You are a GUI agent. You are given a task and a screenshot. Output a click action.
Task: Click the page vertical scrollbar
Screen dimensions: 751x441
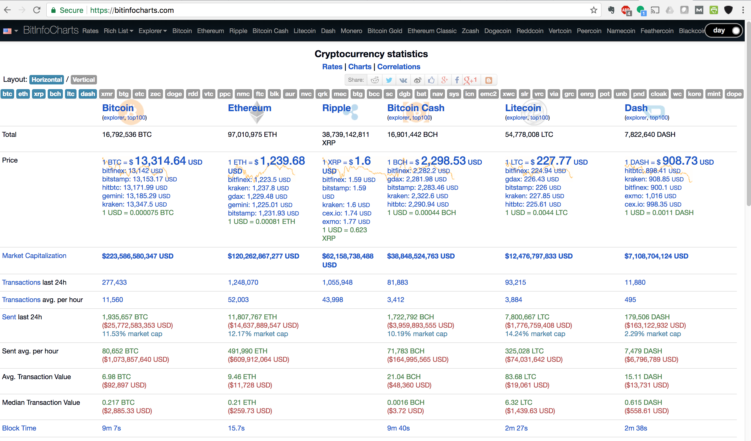pyautogui.click(x=748, y=113)
